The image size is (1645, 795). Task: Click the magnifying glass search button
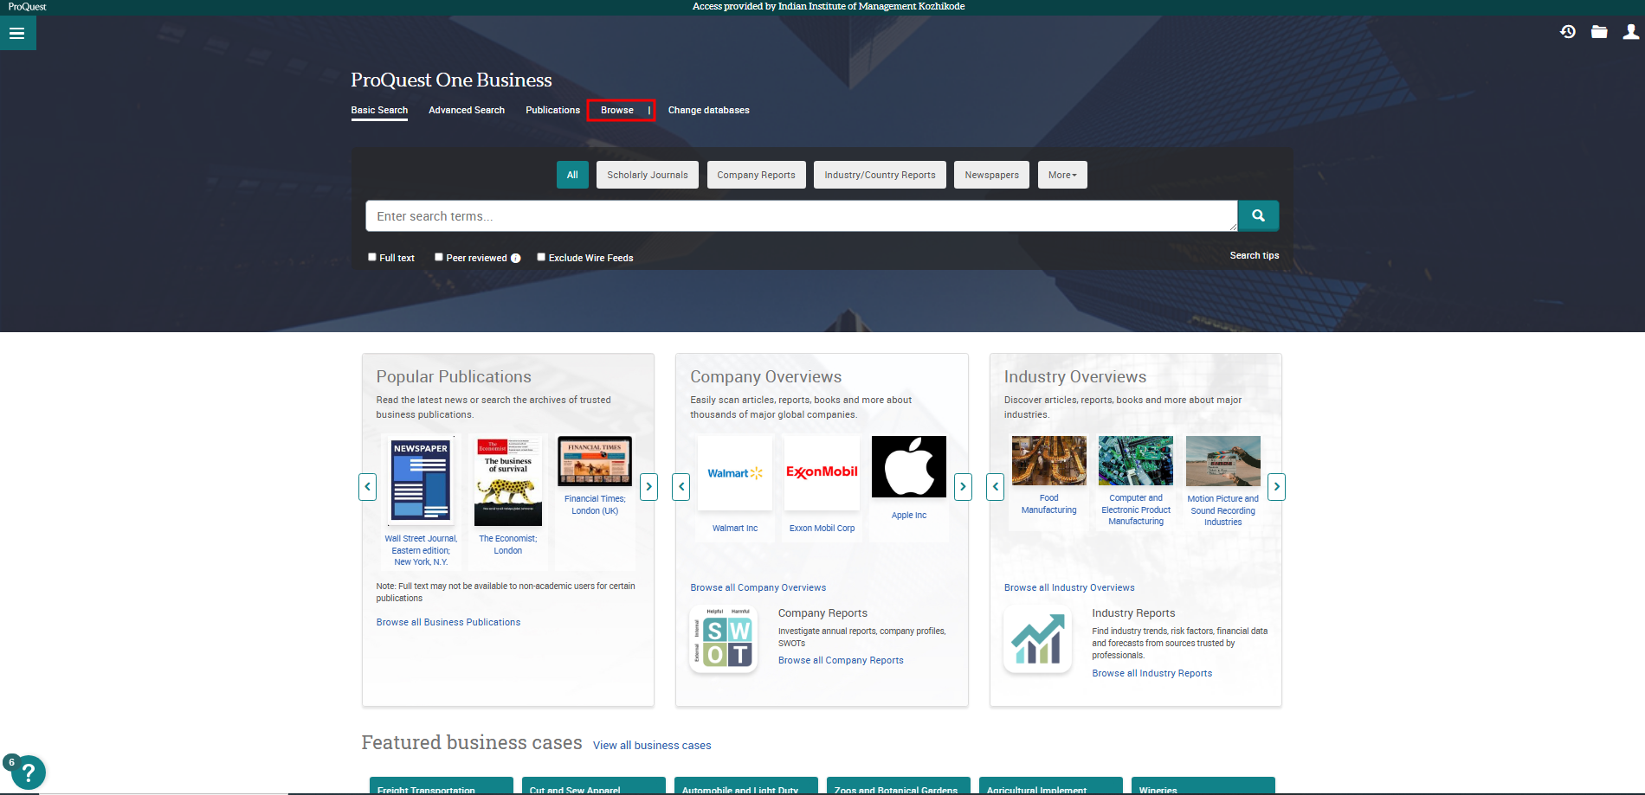point(1258,216)
